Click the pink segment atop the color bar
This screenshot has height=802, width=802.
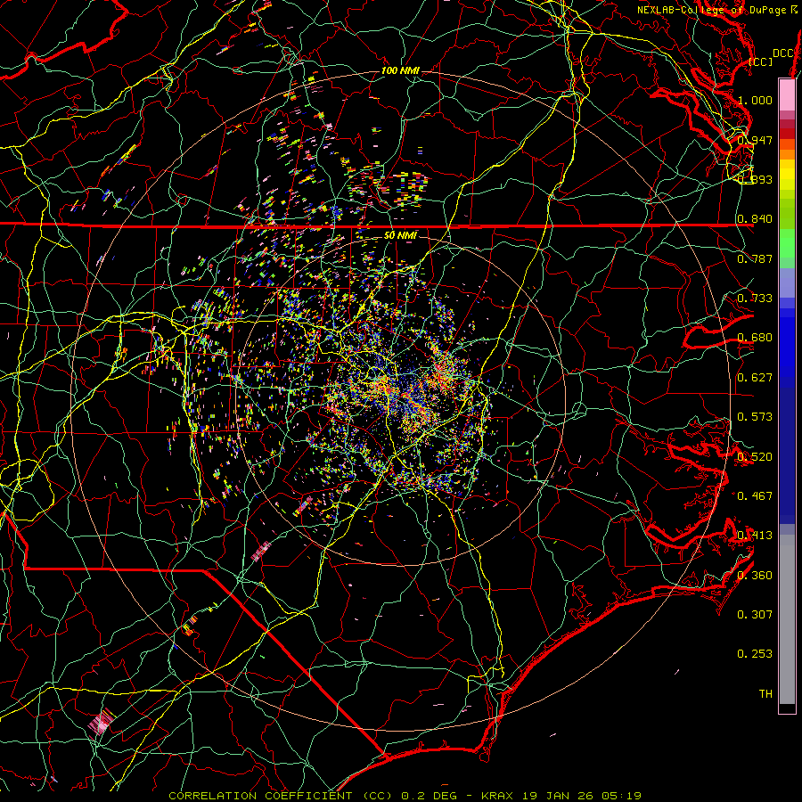[787, 95]
